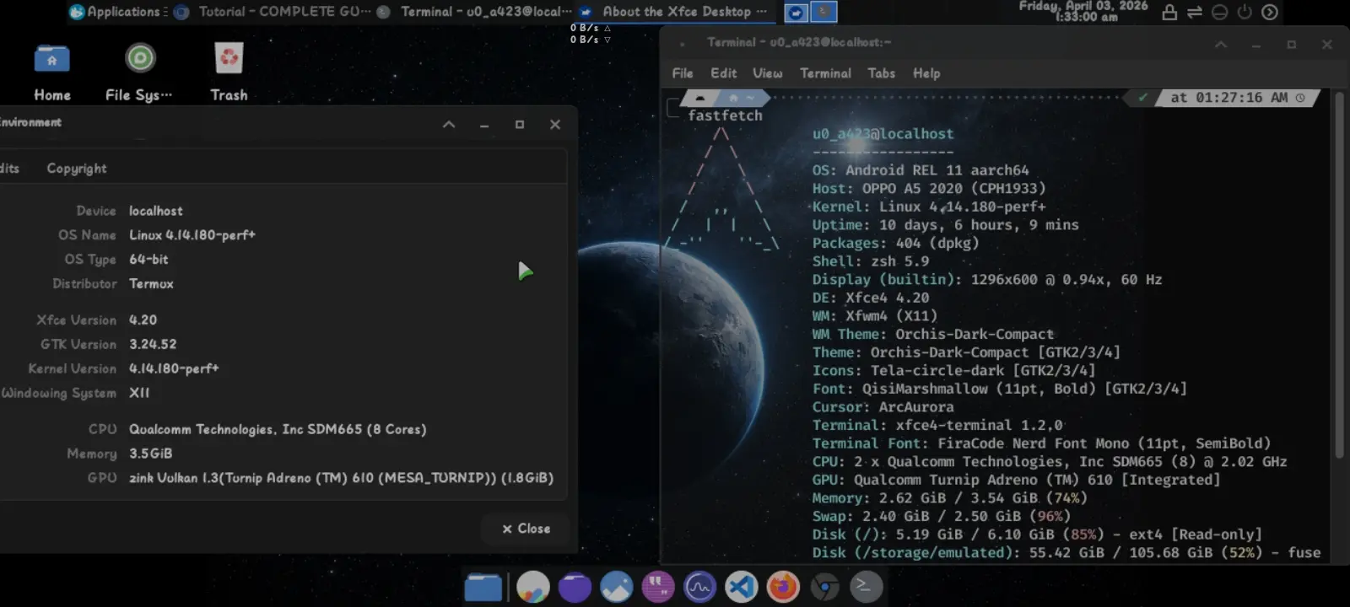This screenshot has height=607, width=1350.
Task: Click the Cursor: ArcAurora line
Action: point(883,407)
